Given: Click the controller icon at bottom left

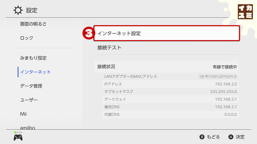Looking at the screenshot, I should point(18,137).
